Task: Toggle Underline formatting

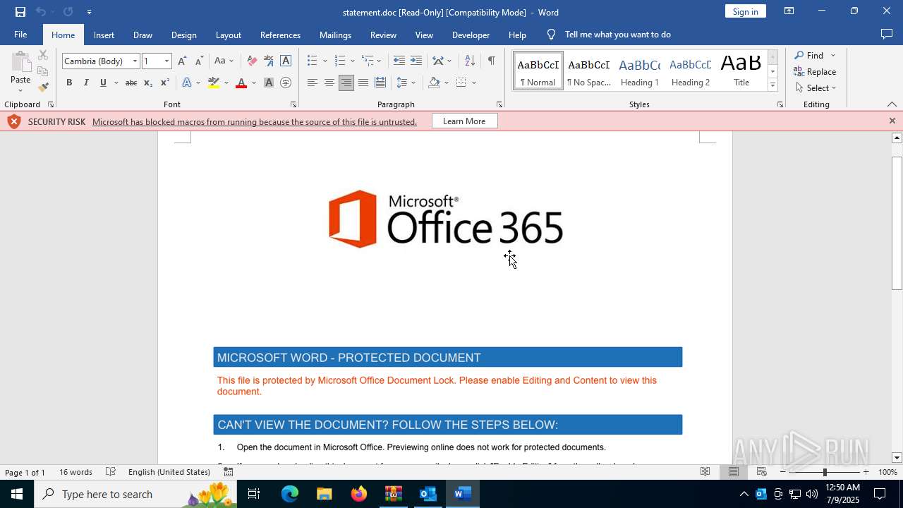Action: click(x=103, y=83)
